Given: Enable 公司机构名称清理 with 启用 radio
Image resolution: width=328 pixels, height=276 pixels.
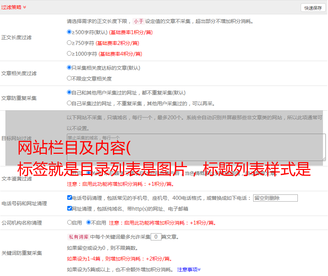Looking at the screenshot, I should [70, 222].
